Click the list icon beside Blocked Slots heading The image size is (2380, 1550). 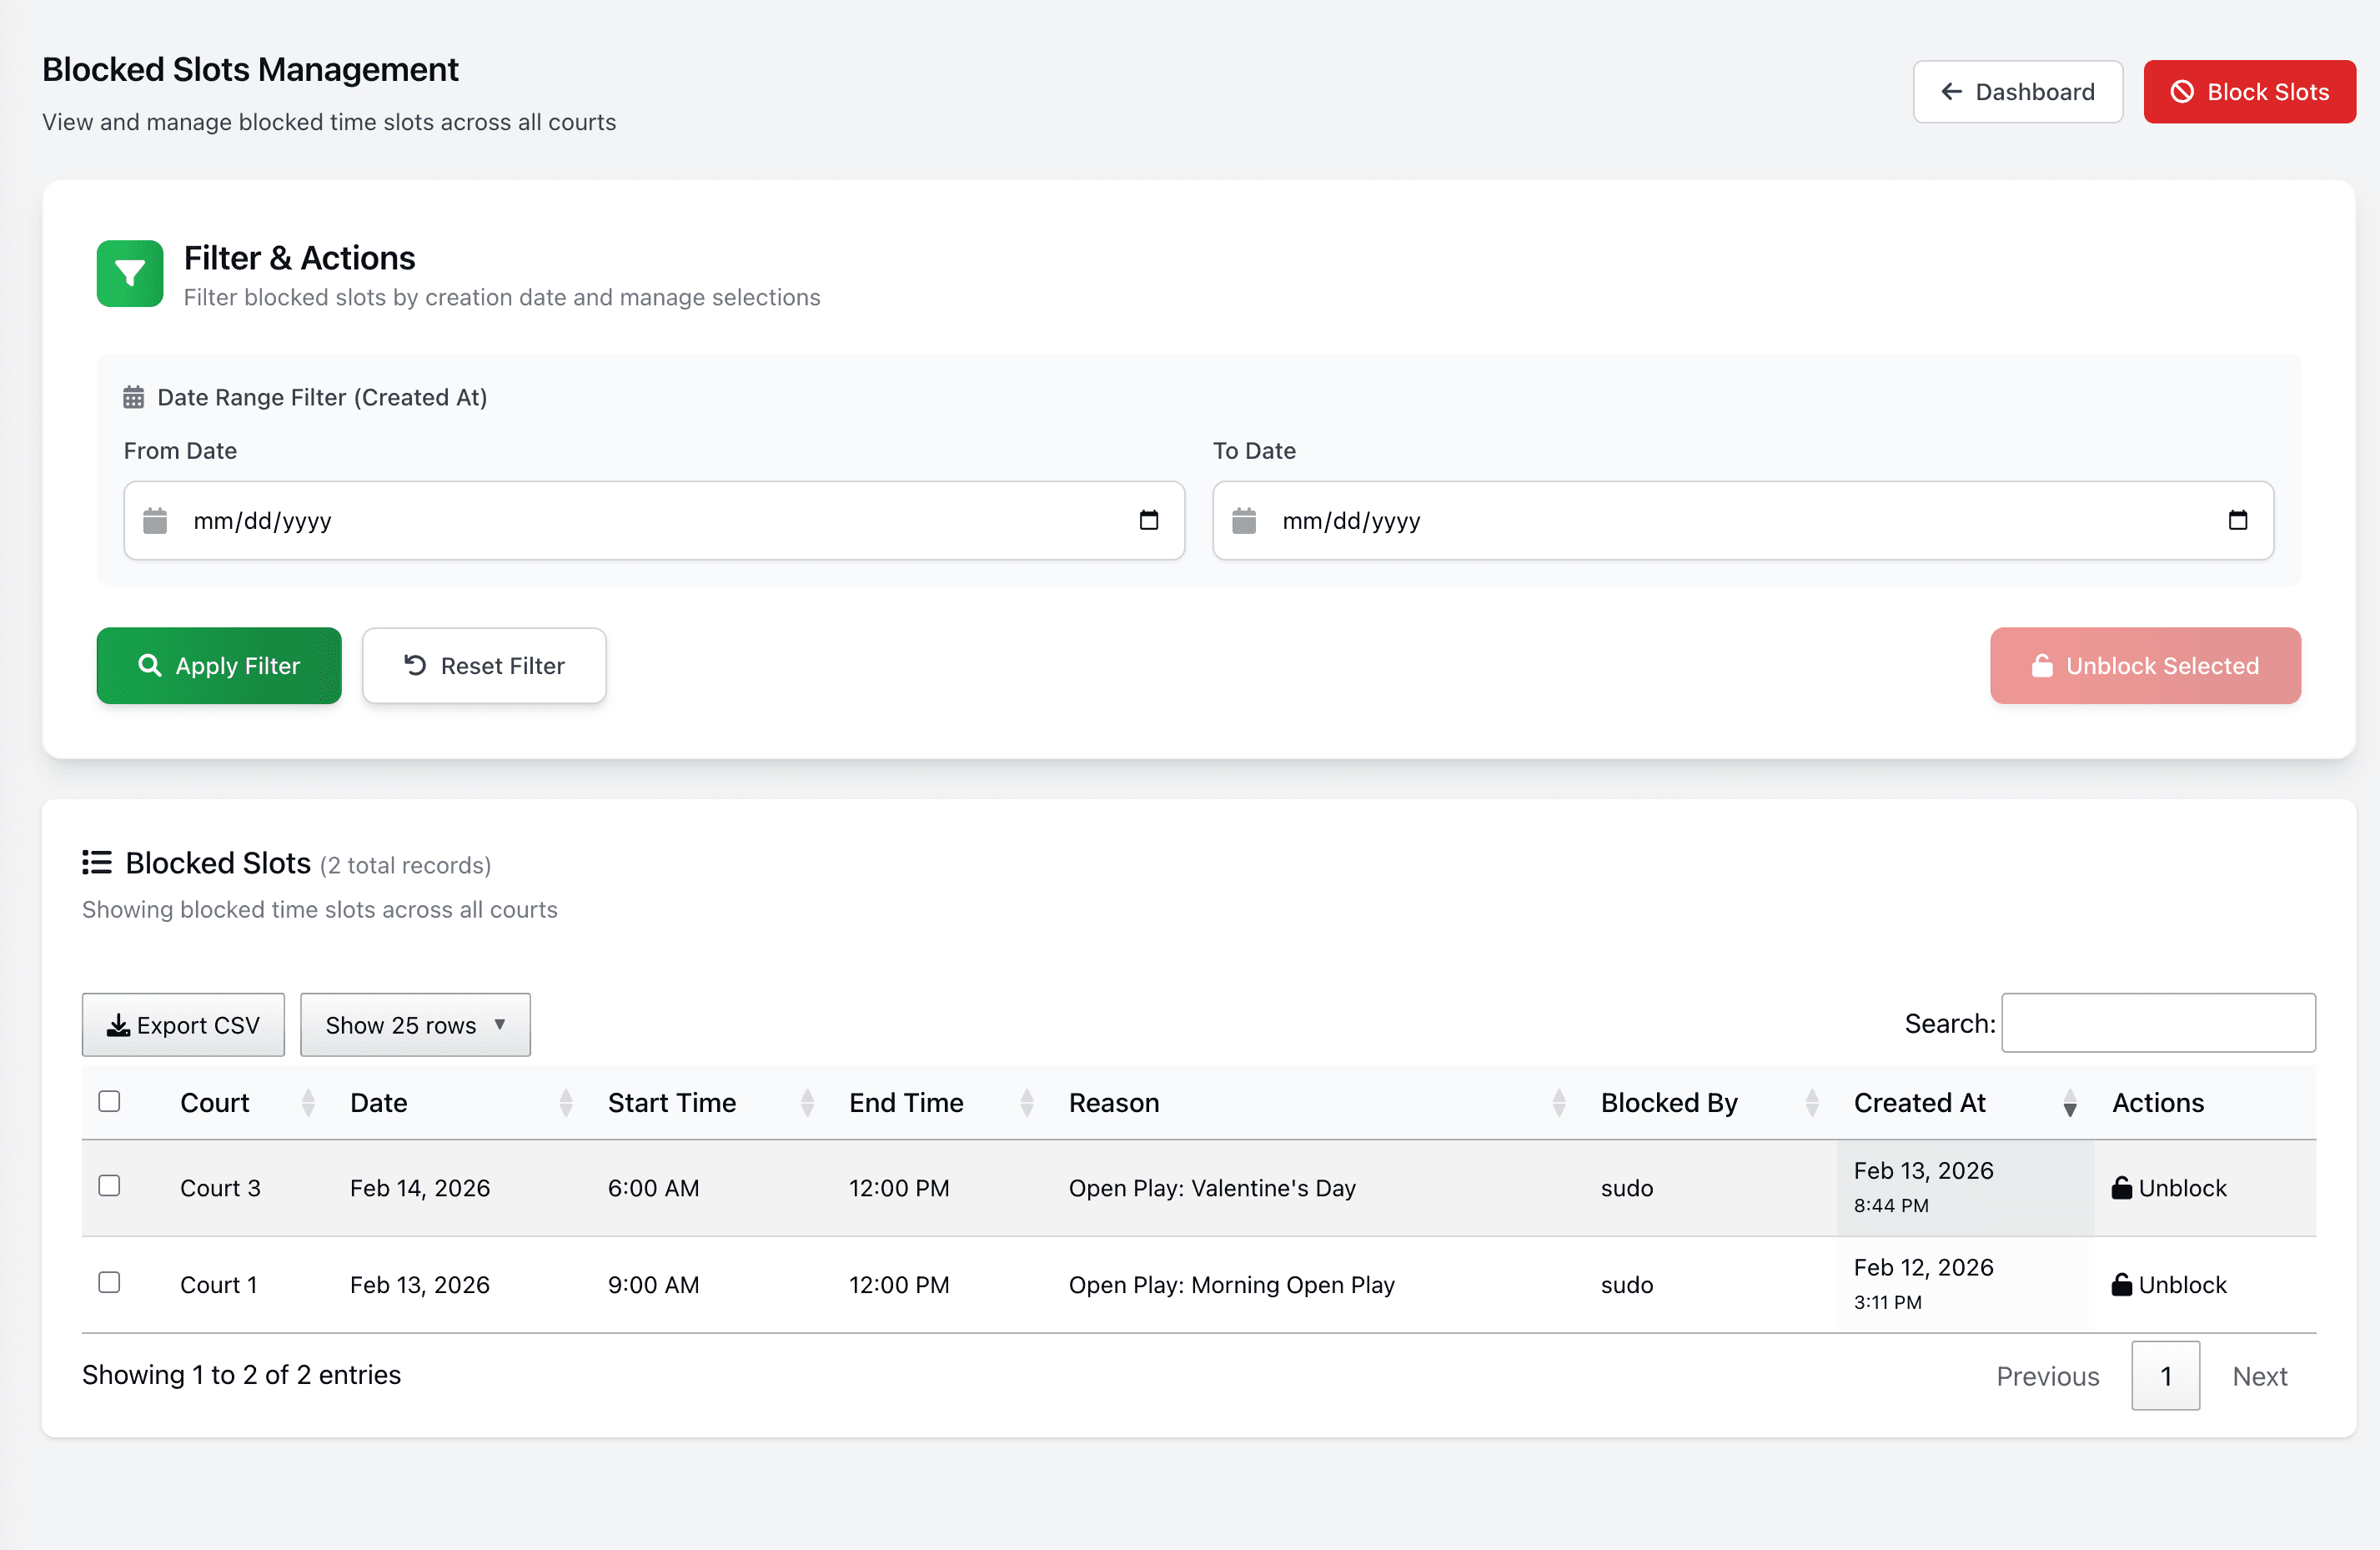pos(97,862)
